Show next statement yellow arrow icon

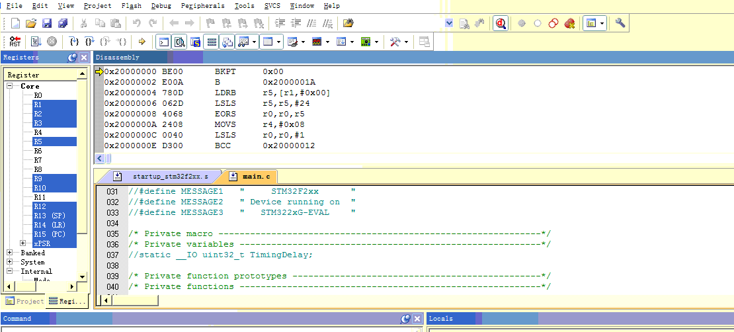tap(142, 42)
